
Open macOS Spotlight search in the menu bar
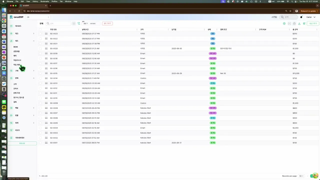click(292, 1)
